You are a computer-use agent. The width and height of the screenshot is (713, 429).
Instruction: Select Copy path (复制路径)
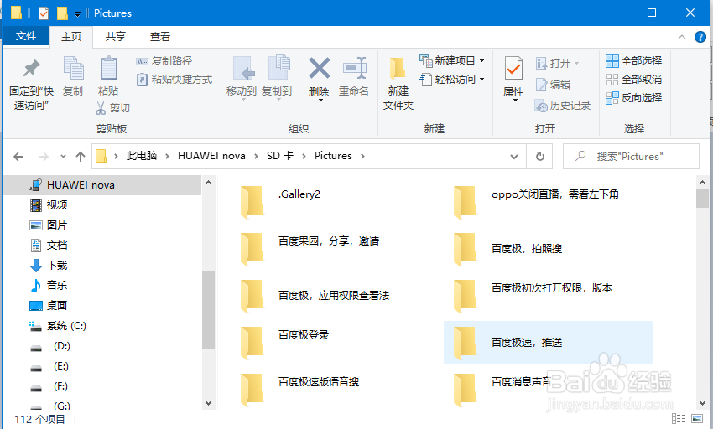click(164, 61)
